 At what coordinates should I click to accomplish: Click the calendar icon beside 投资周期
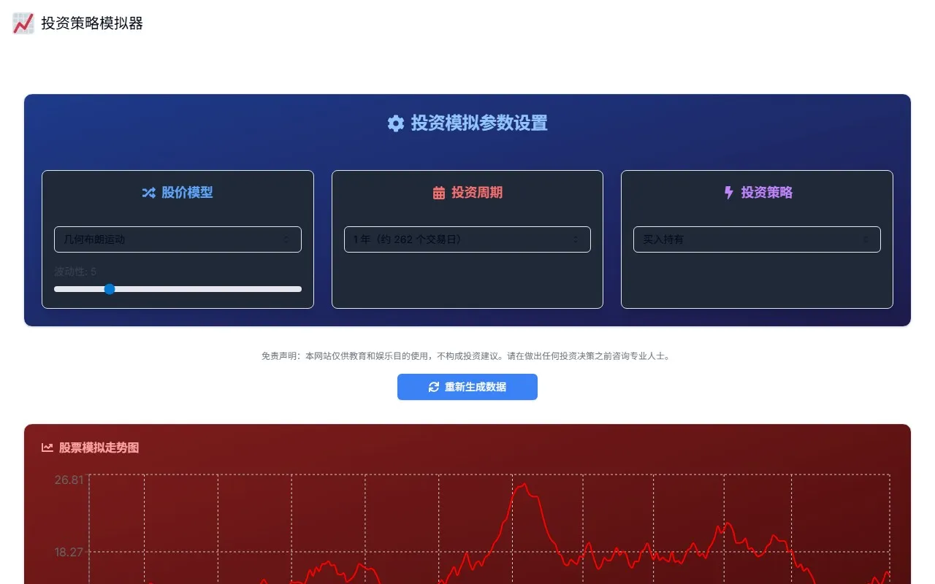[x=438, y=193]
